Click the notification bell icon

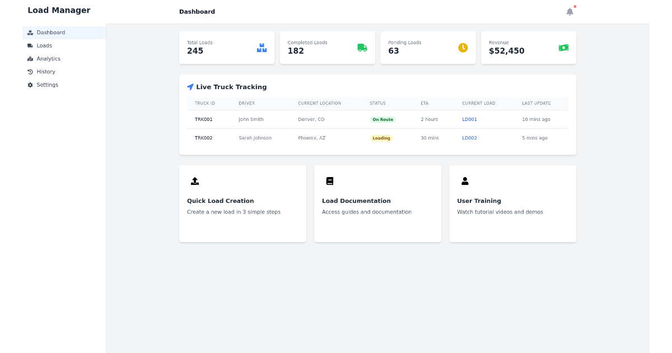tap(570, 11)
